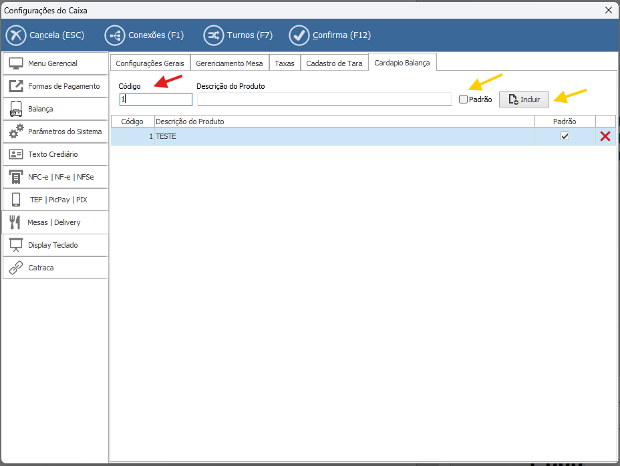Open Menu Gerencial from the sidebar
This screenshot has height=466, width=620.
(55, 63)
